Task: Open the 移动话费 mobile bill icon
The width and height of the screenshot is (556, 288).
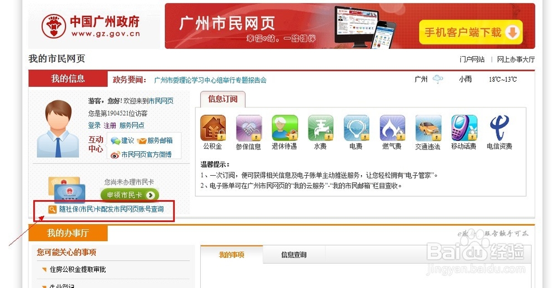Action: coord(464,128)
